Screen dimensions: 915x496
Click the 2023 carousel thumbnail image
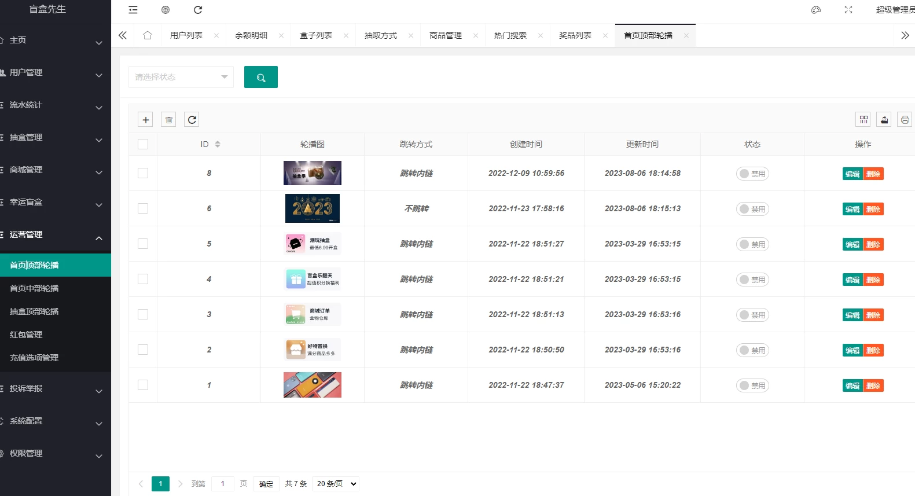point(312,208)
